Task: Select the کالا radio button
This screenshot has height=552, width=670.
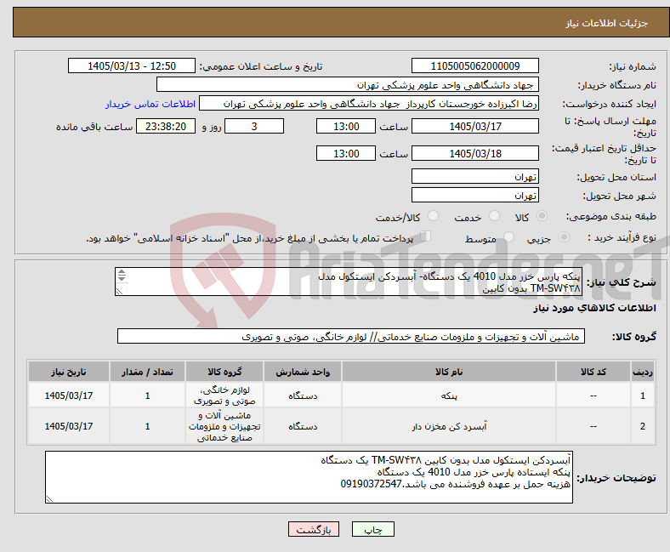Action: (542, 216)
